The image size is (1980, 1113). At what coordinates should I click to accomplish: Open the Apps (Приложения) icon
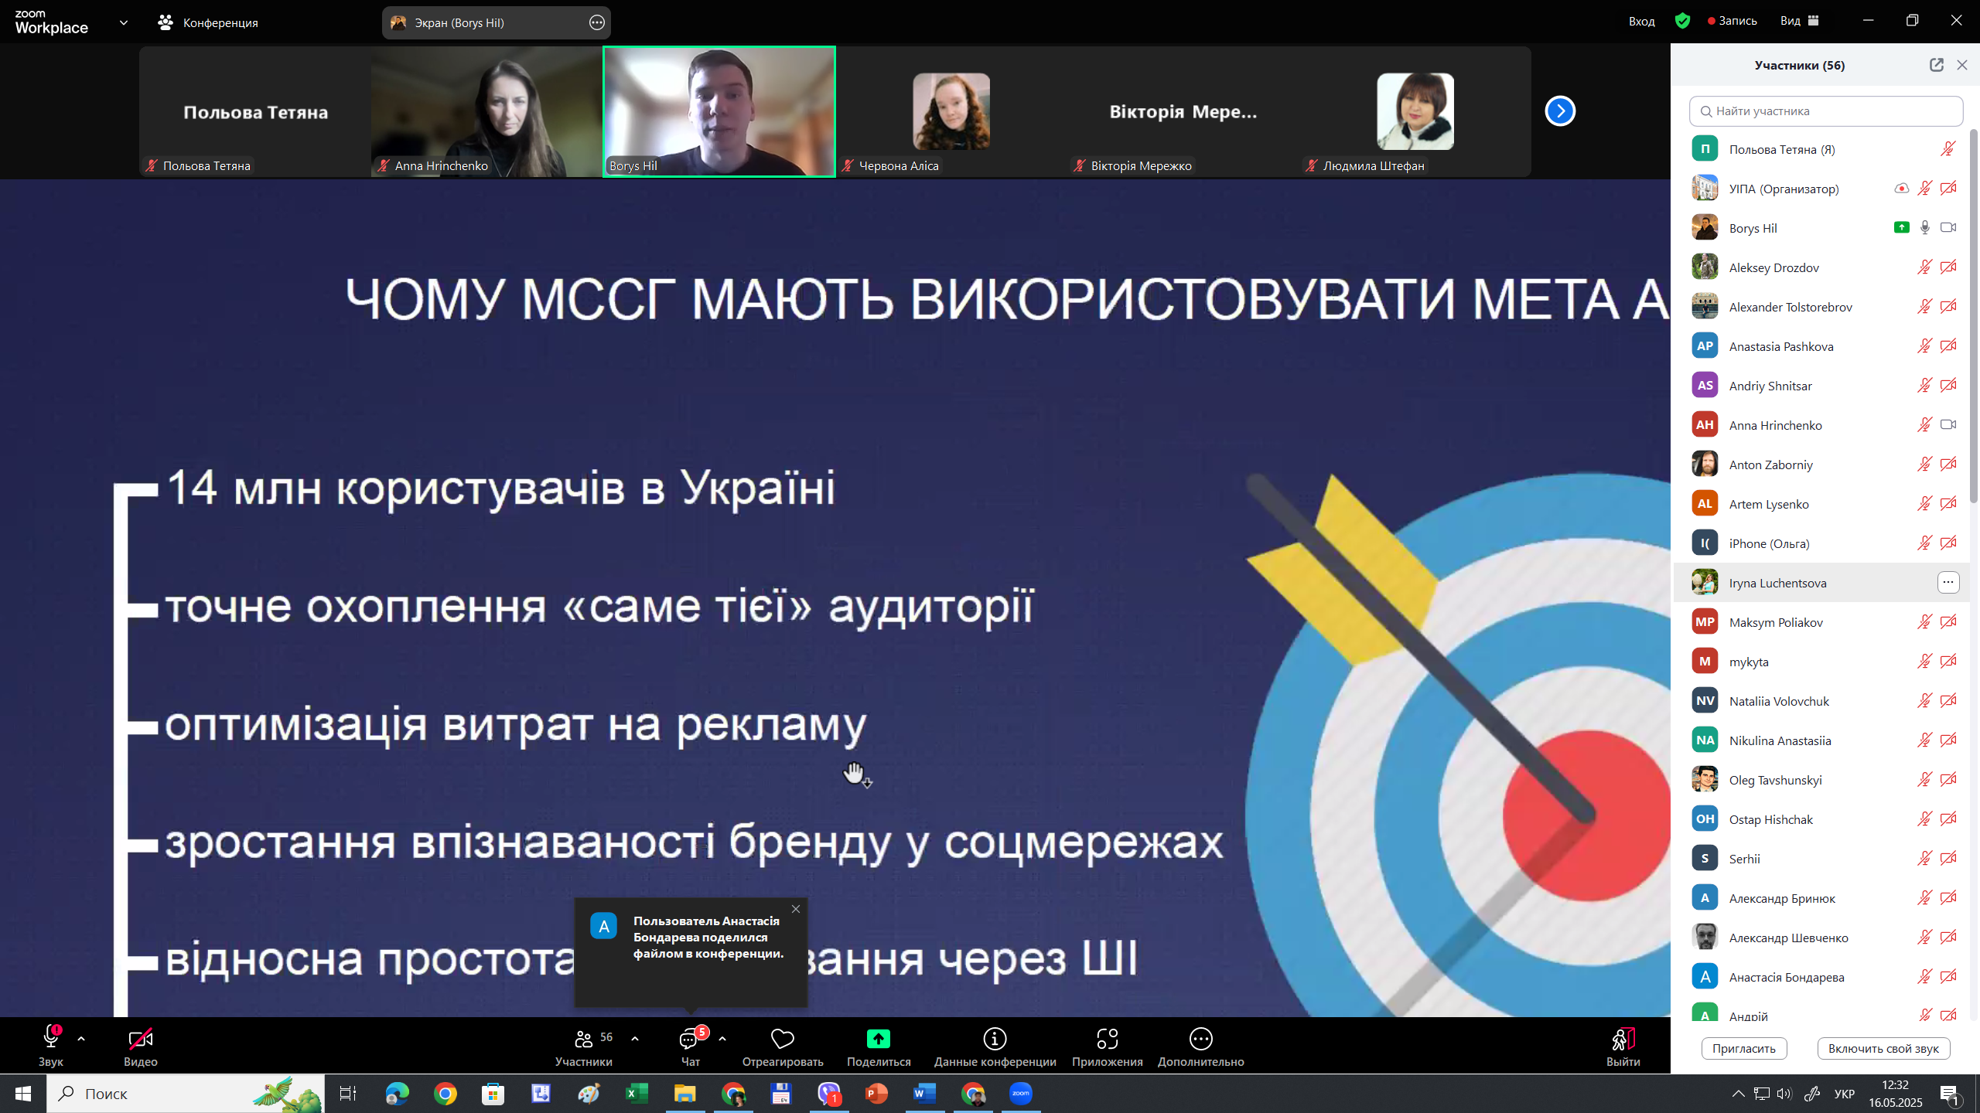(1107, 1040)
